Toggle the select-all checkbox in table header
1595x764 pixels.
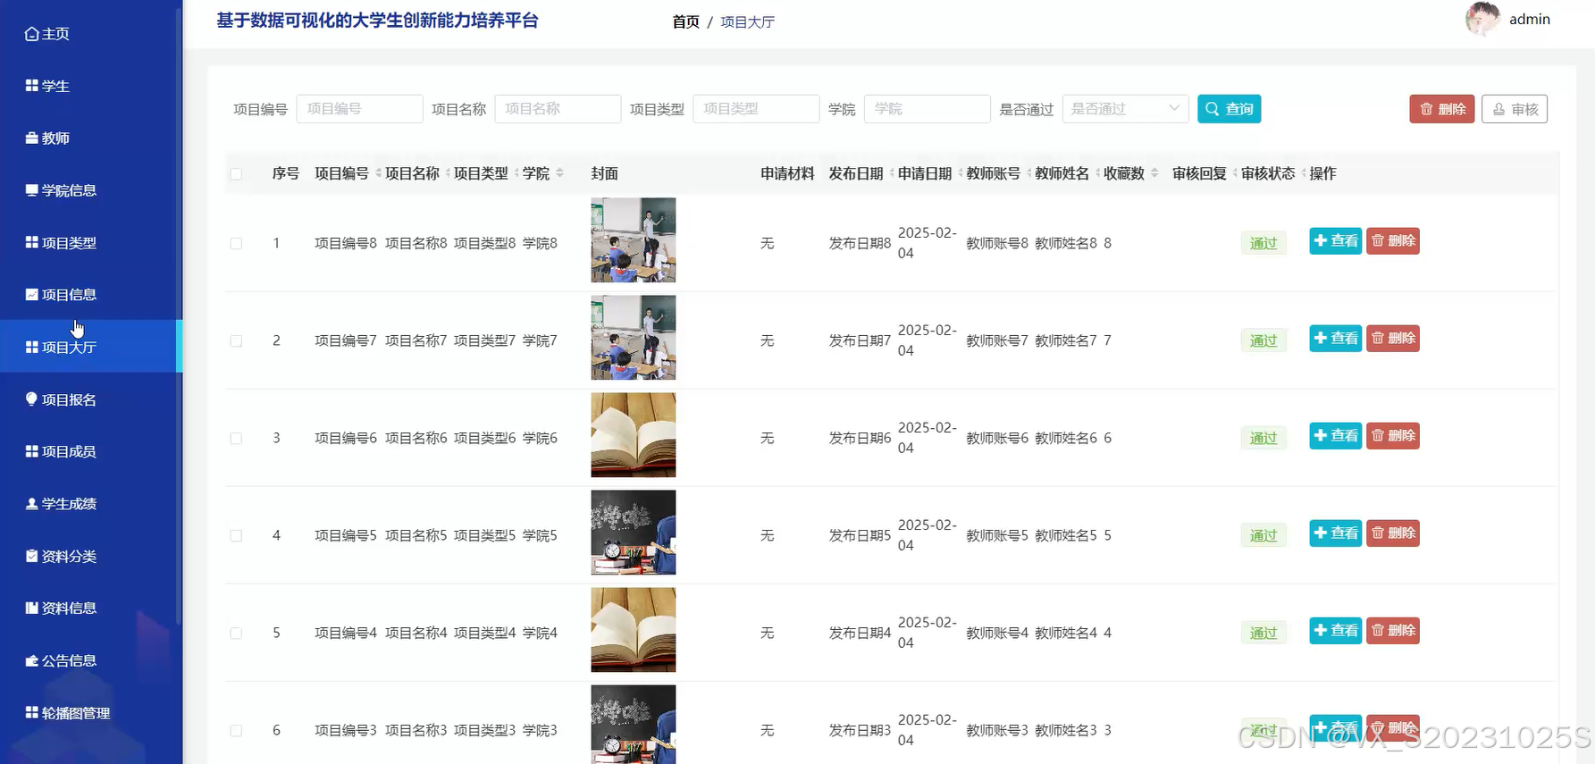coord(236,174)
